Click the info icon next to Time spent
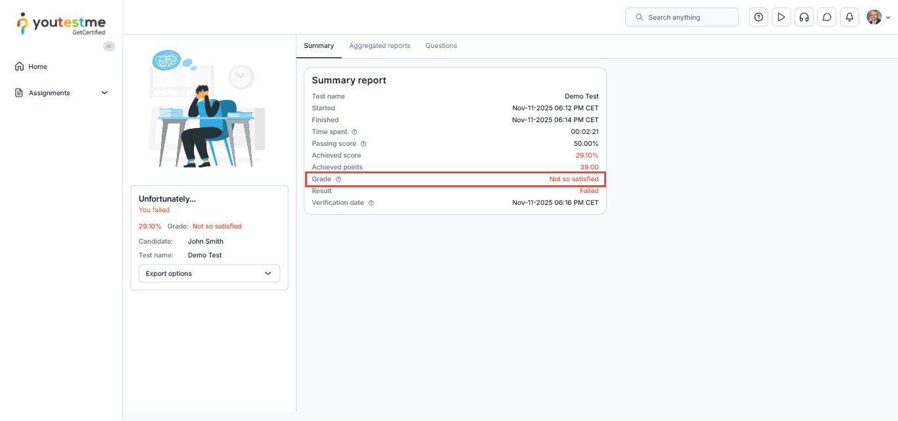This screenshot has height=421, width=898. point(354,132)
